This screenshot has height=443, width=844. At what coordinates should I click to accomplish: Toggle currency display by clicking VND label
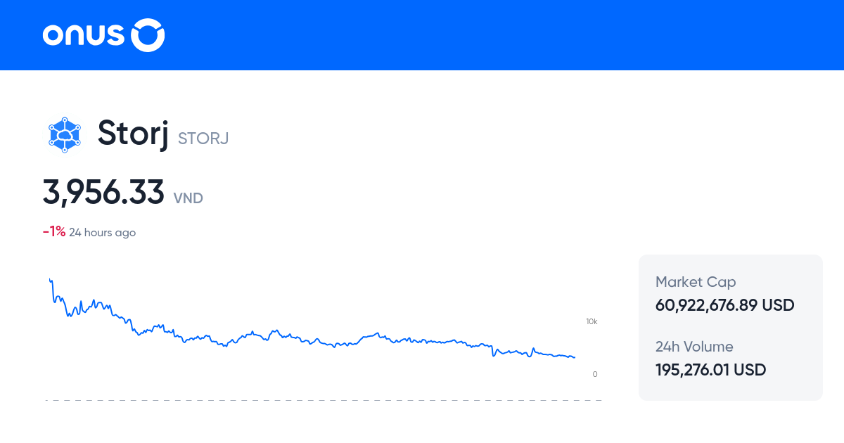188,198
